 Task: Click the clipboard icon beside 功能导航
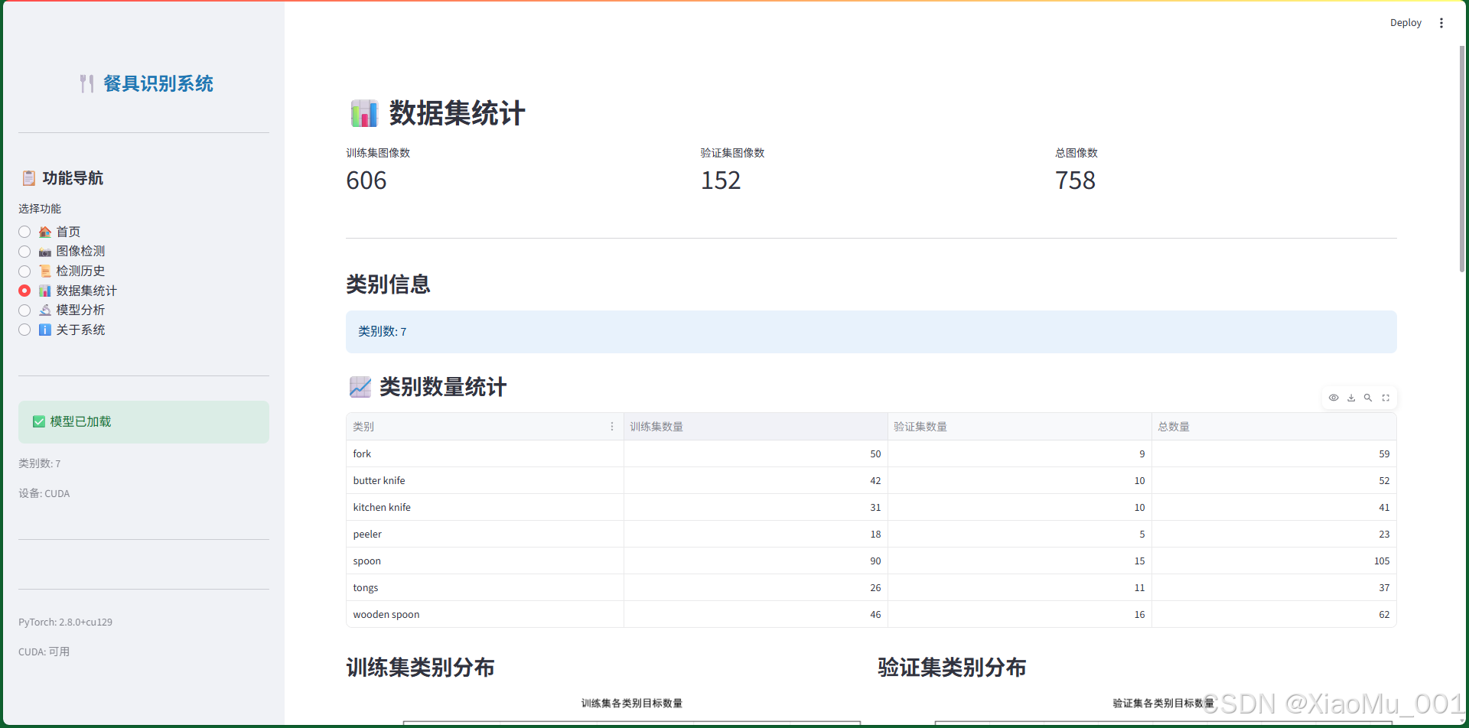coord(28,178)
